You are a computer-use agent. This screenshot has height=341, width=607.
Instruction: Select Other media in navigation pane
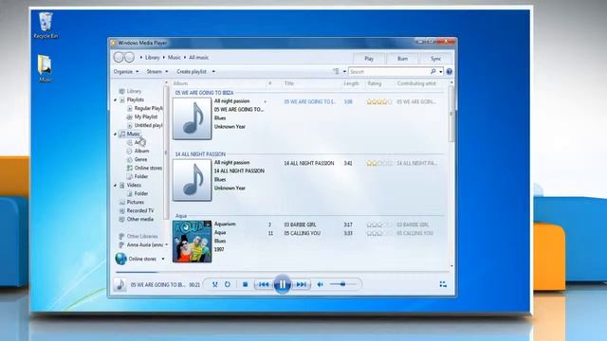(140, 219)
